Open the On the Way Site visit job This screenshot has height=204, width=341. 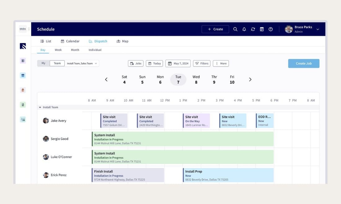pyautogui.click(x=196, y=121)
